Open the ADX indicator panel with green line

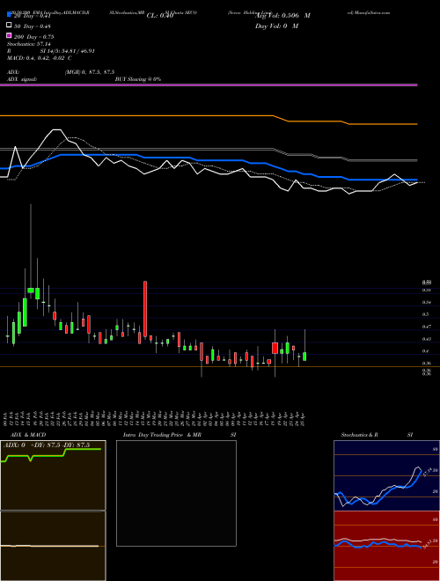53,475
